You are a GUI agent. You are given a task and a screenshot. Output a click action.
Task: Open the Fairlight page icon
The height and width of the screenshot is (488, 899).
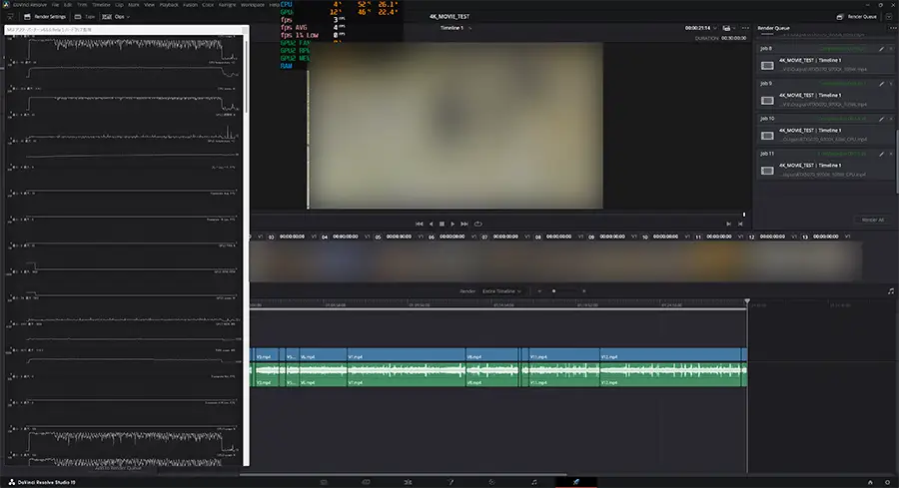pyautogui.click(x=534, y=482)
